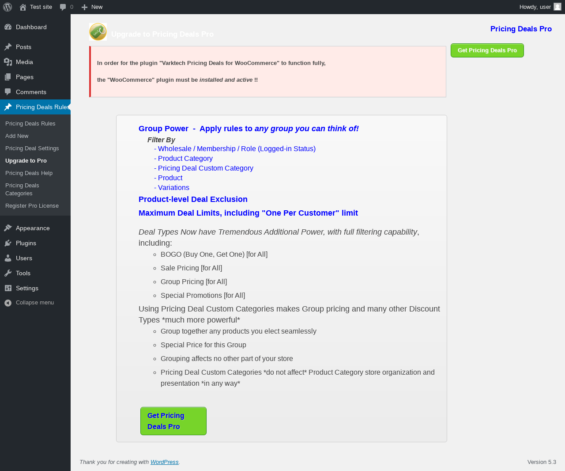Click the WordPress footer link
The image size is (565, 471).
tap(165, 462)
